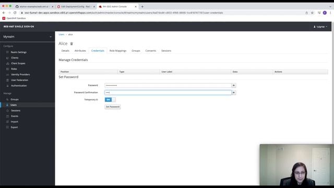334x188 pixels.
Task: Toggle the Temporary ON switch
Action: point(110,100)
